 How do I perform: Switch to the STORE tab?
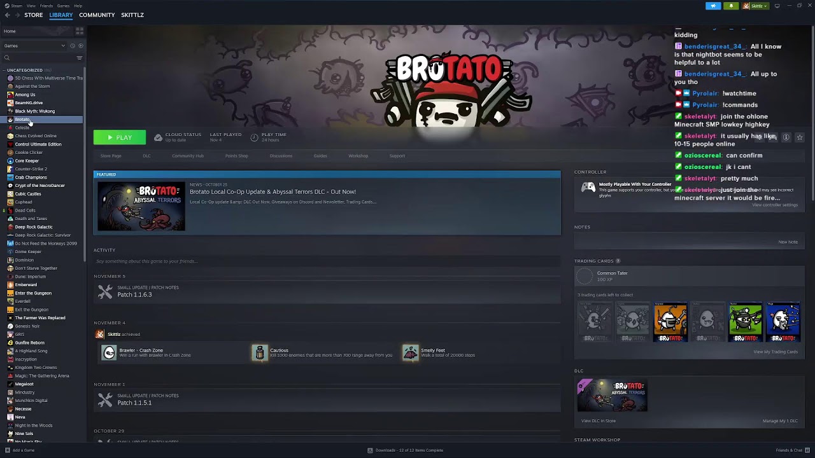34,15
